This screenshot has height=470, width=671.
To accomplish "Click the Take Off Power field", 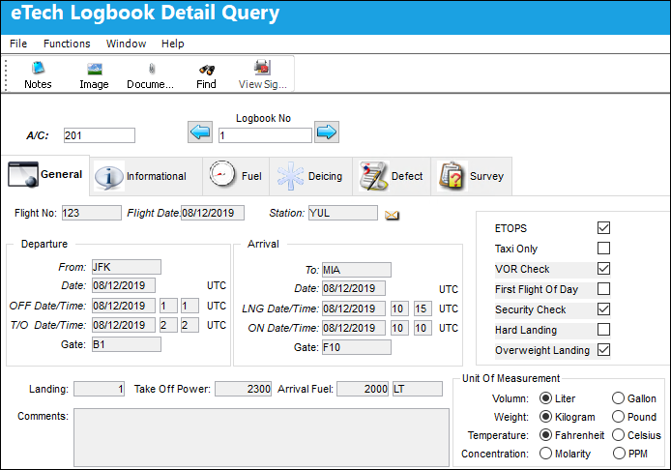I will click(243, 389).
